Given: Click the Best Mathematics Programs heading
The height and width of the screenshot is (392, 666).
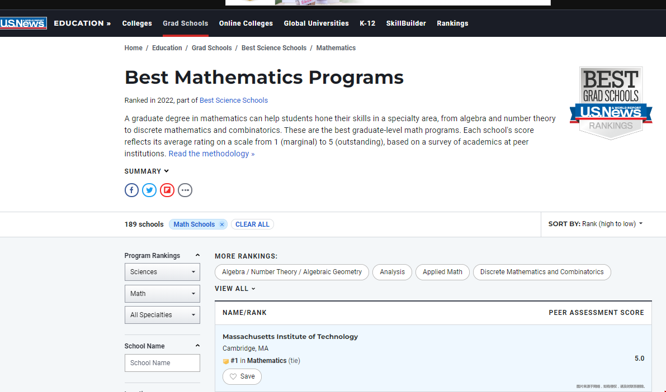Looking at the screenshot, I should (x=264, y=77).
